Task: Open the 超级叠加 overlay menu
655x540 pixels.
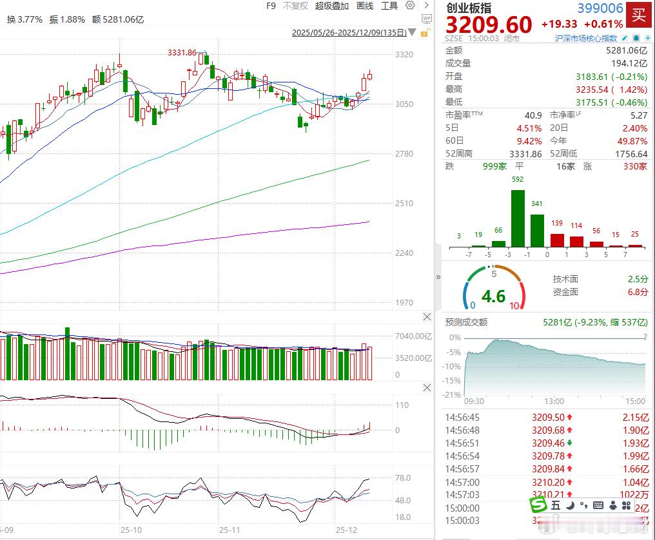Action: tap(331, 6)
